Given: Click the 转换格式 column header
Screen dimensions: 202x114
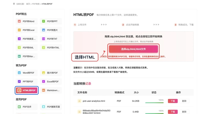Looking at the screenshot, I should coord(119,92).
